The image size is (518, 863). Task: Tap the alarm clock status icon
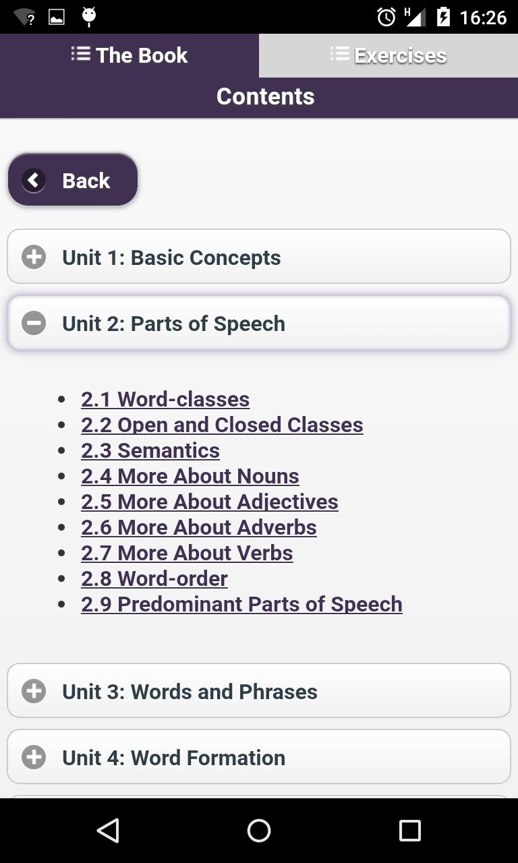[x=386, y=17]
